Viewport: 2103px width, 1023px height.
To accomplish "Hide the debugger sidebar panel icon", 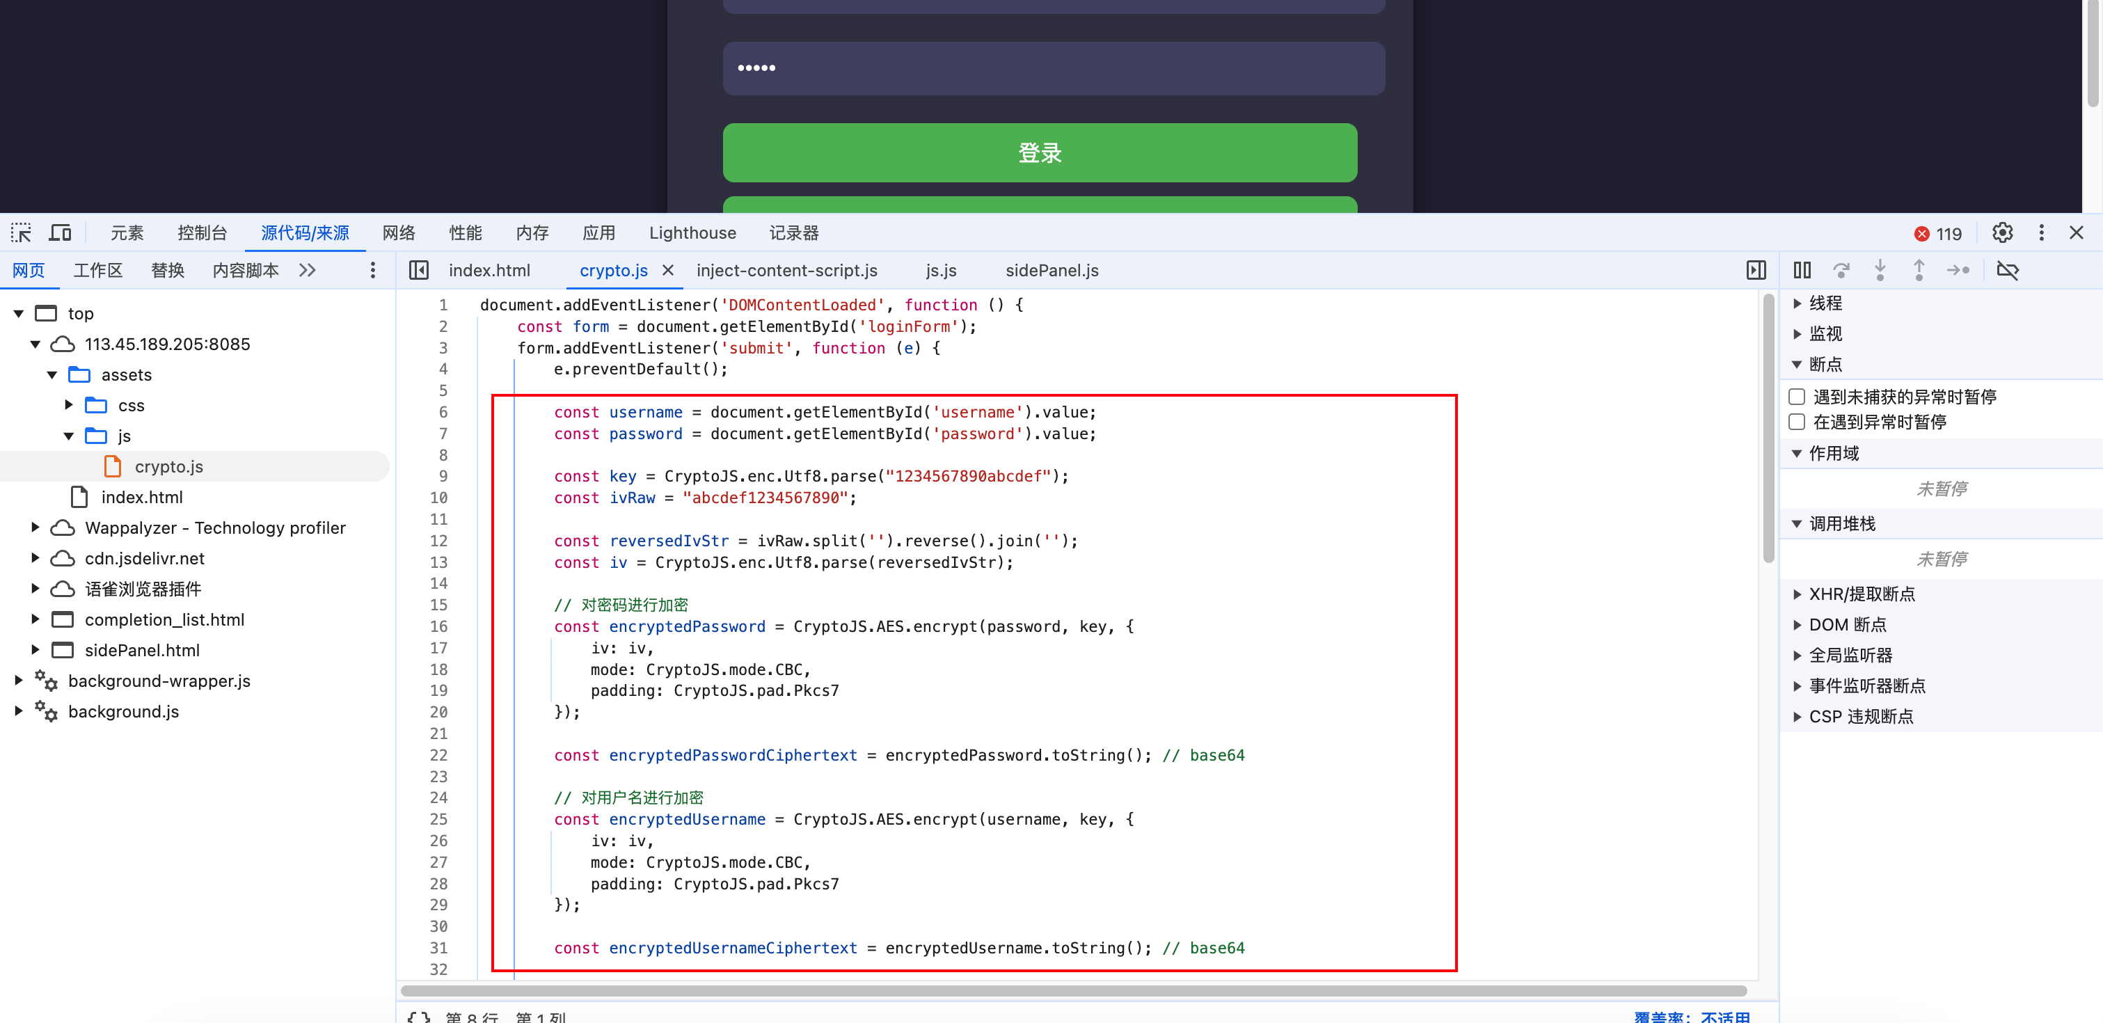I will (1756, 270).
